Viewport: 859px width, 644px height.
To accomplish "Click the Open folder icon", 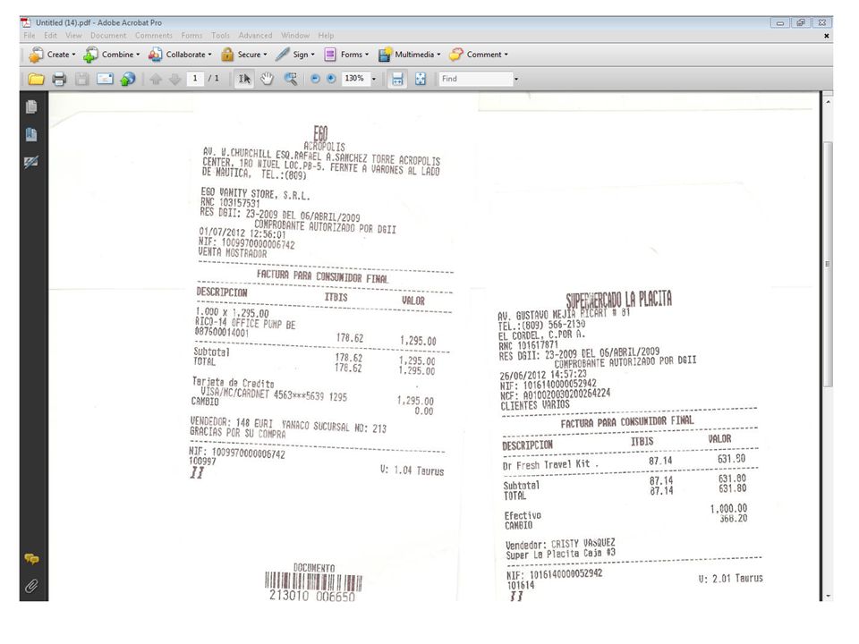I will 36,80.
